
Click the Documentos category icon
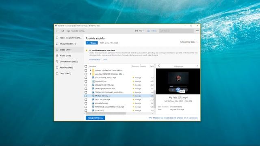tap(57, 62)
